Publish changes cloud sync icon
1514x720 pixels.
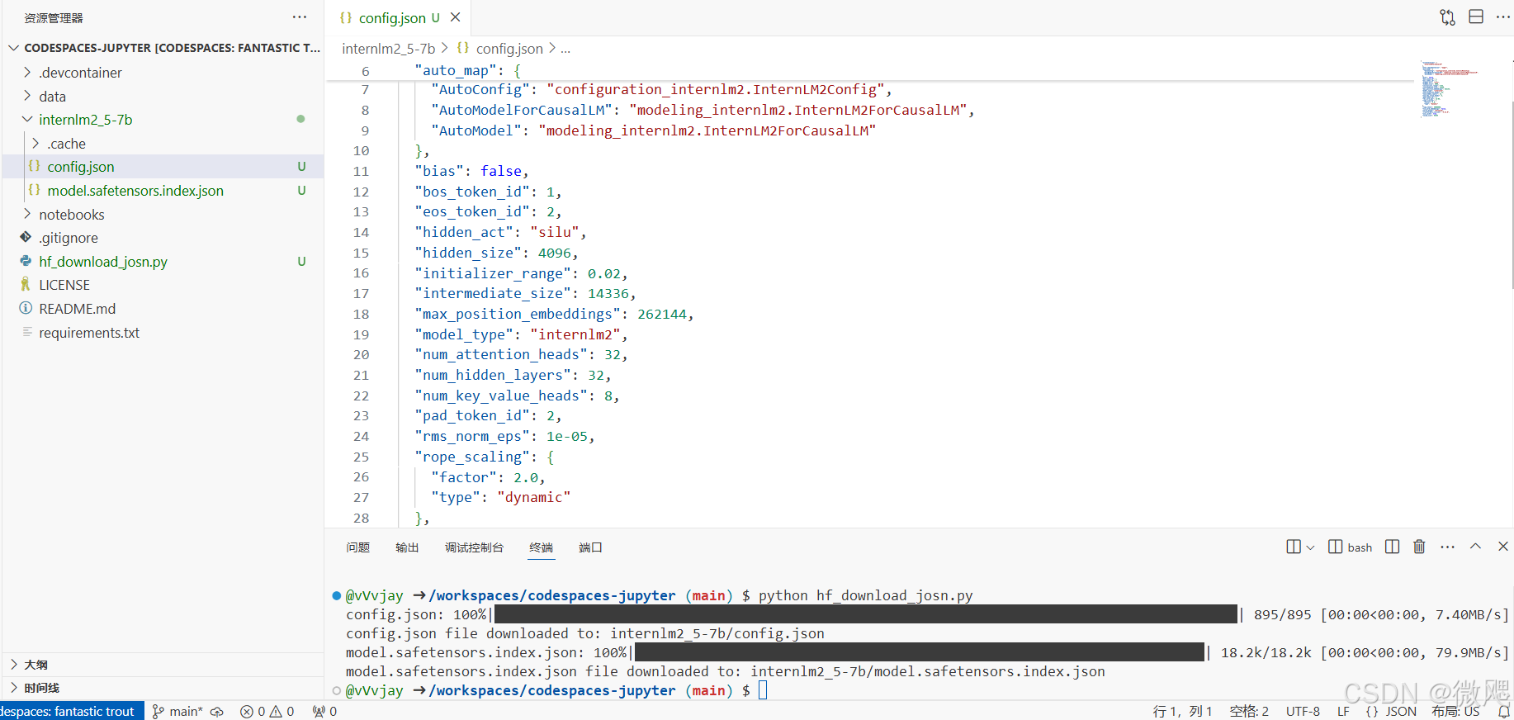point(217,711)
